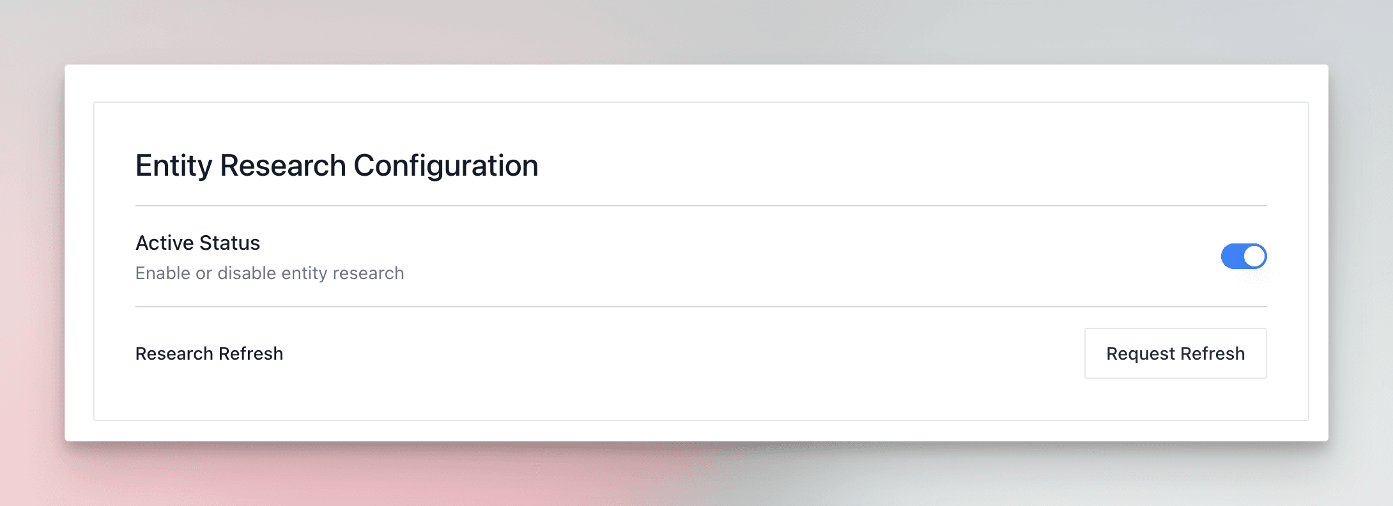Click the word "Configuration" in the title

point(445,165)
